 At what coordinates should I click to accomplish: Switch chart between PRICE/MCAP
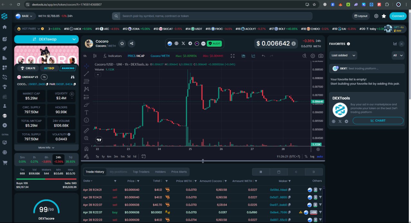click(x=136, y=56)
